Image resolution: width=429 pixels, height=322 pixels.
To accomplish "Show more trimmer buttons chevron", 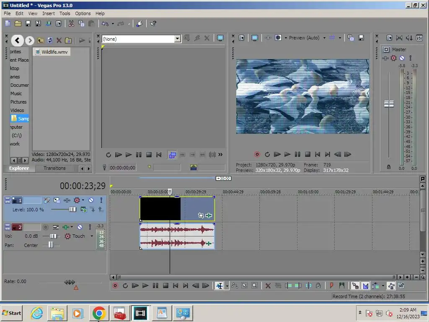I will click(x=220, y=155).
